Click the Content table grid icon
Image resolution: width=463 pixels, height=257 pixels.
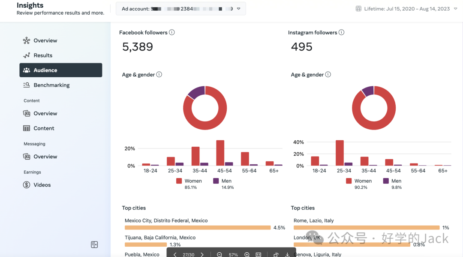tap(27, 128)
